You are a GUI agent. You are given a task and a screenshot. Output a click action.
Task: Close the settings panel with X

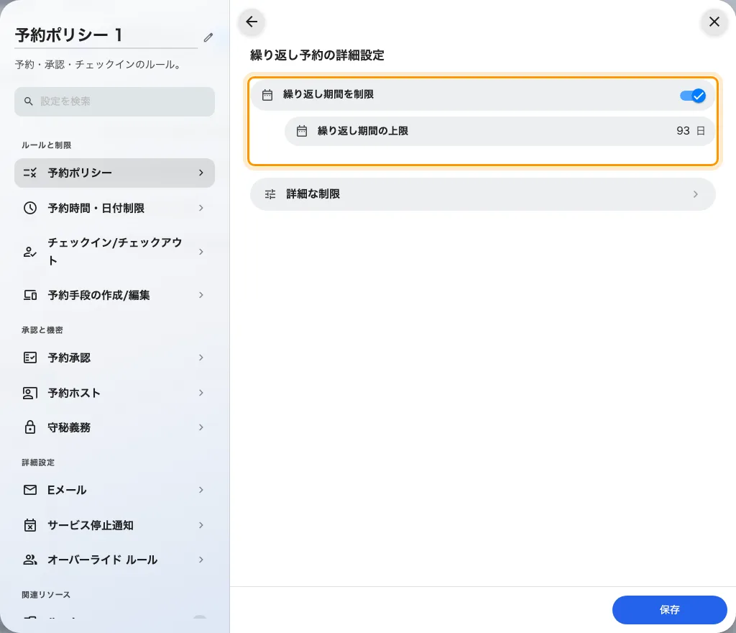tap(714, 22)
